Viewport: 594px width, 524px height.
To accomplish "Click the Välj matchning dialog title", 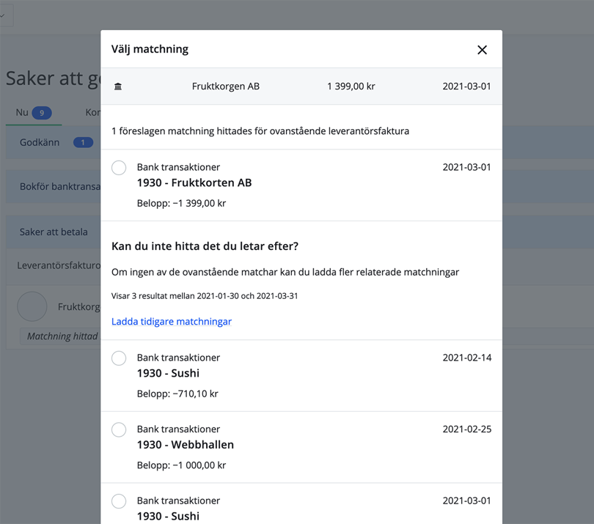I will [150, 49].
